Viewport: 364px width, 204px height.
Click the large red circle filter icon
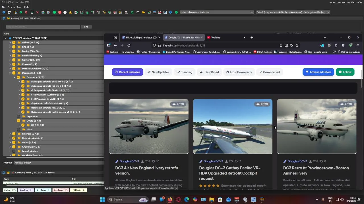60,12
